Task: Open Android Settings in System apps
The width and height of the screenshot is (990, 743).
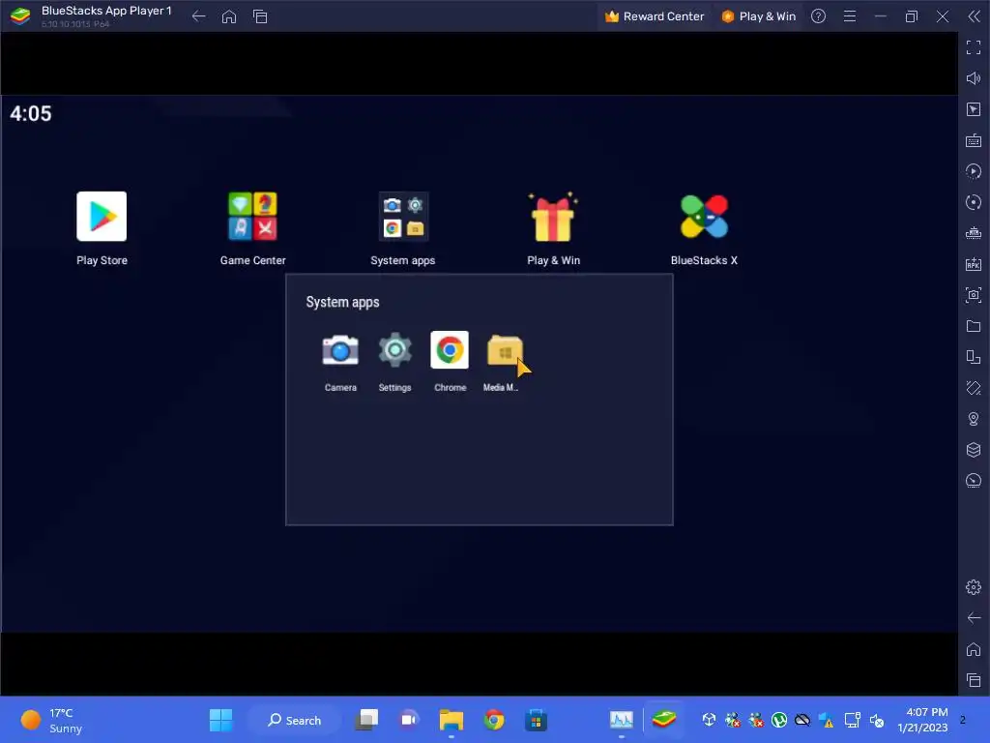Action: pos(395,350)
